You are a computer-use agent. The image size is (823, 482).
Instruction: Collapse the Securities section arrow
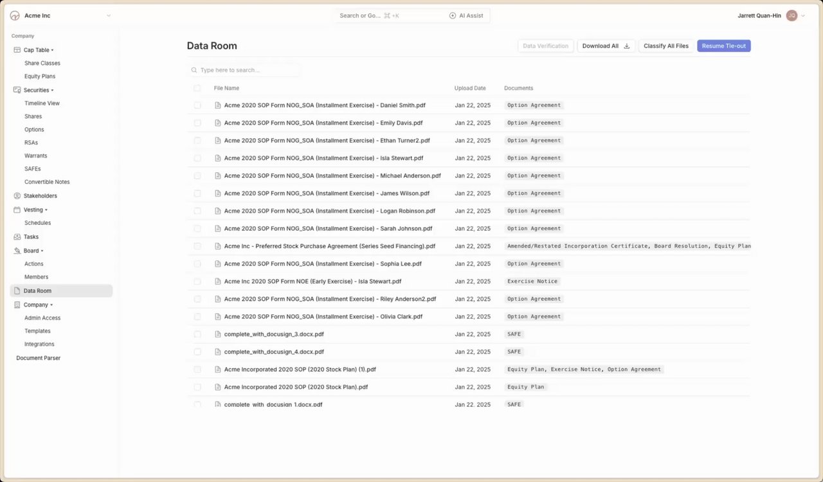(53, 91)
